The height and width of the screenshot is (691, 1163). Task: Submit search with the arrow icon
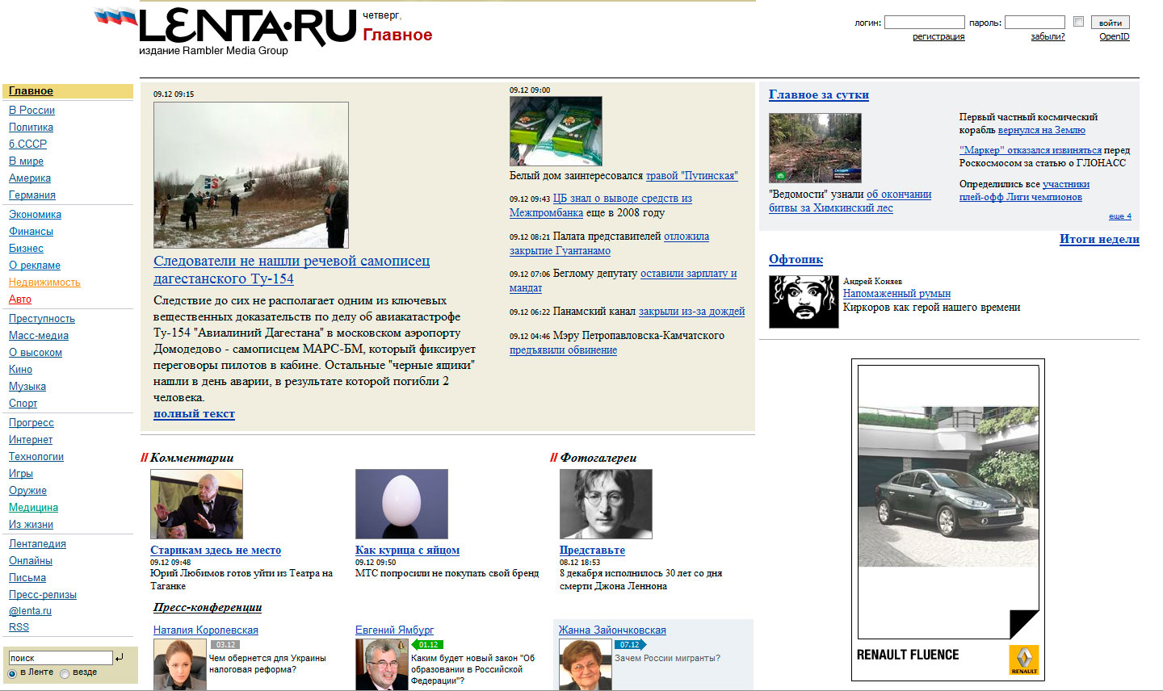pyautogui.click(x=120, y=657)
